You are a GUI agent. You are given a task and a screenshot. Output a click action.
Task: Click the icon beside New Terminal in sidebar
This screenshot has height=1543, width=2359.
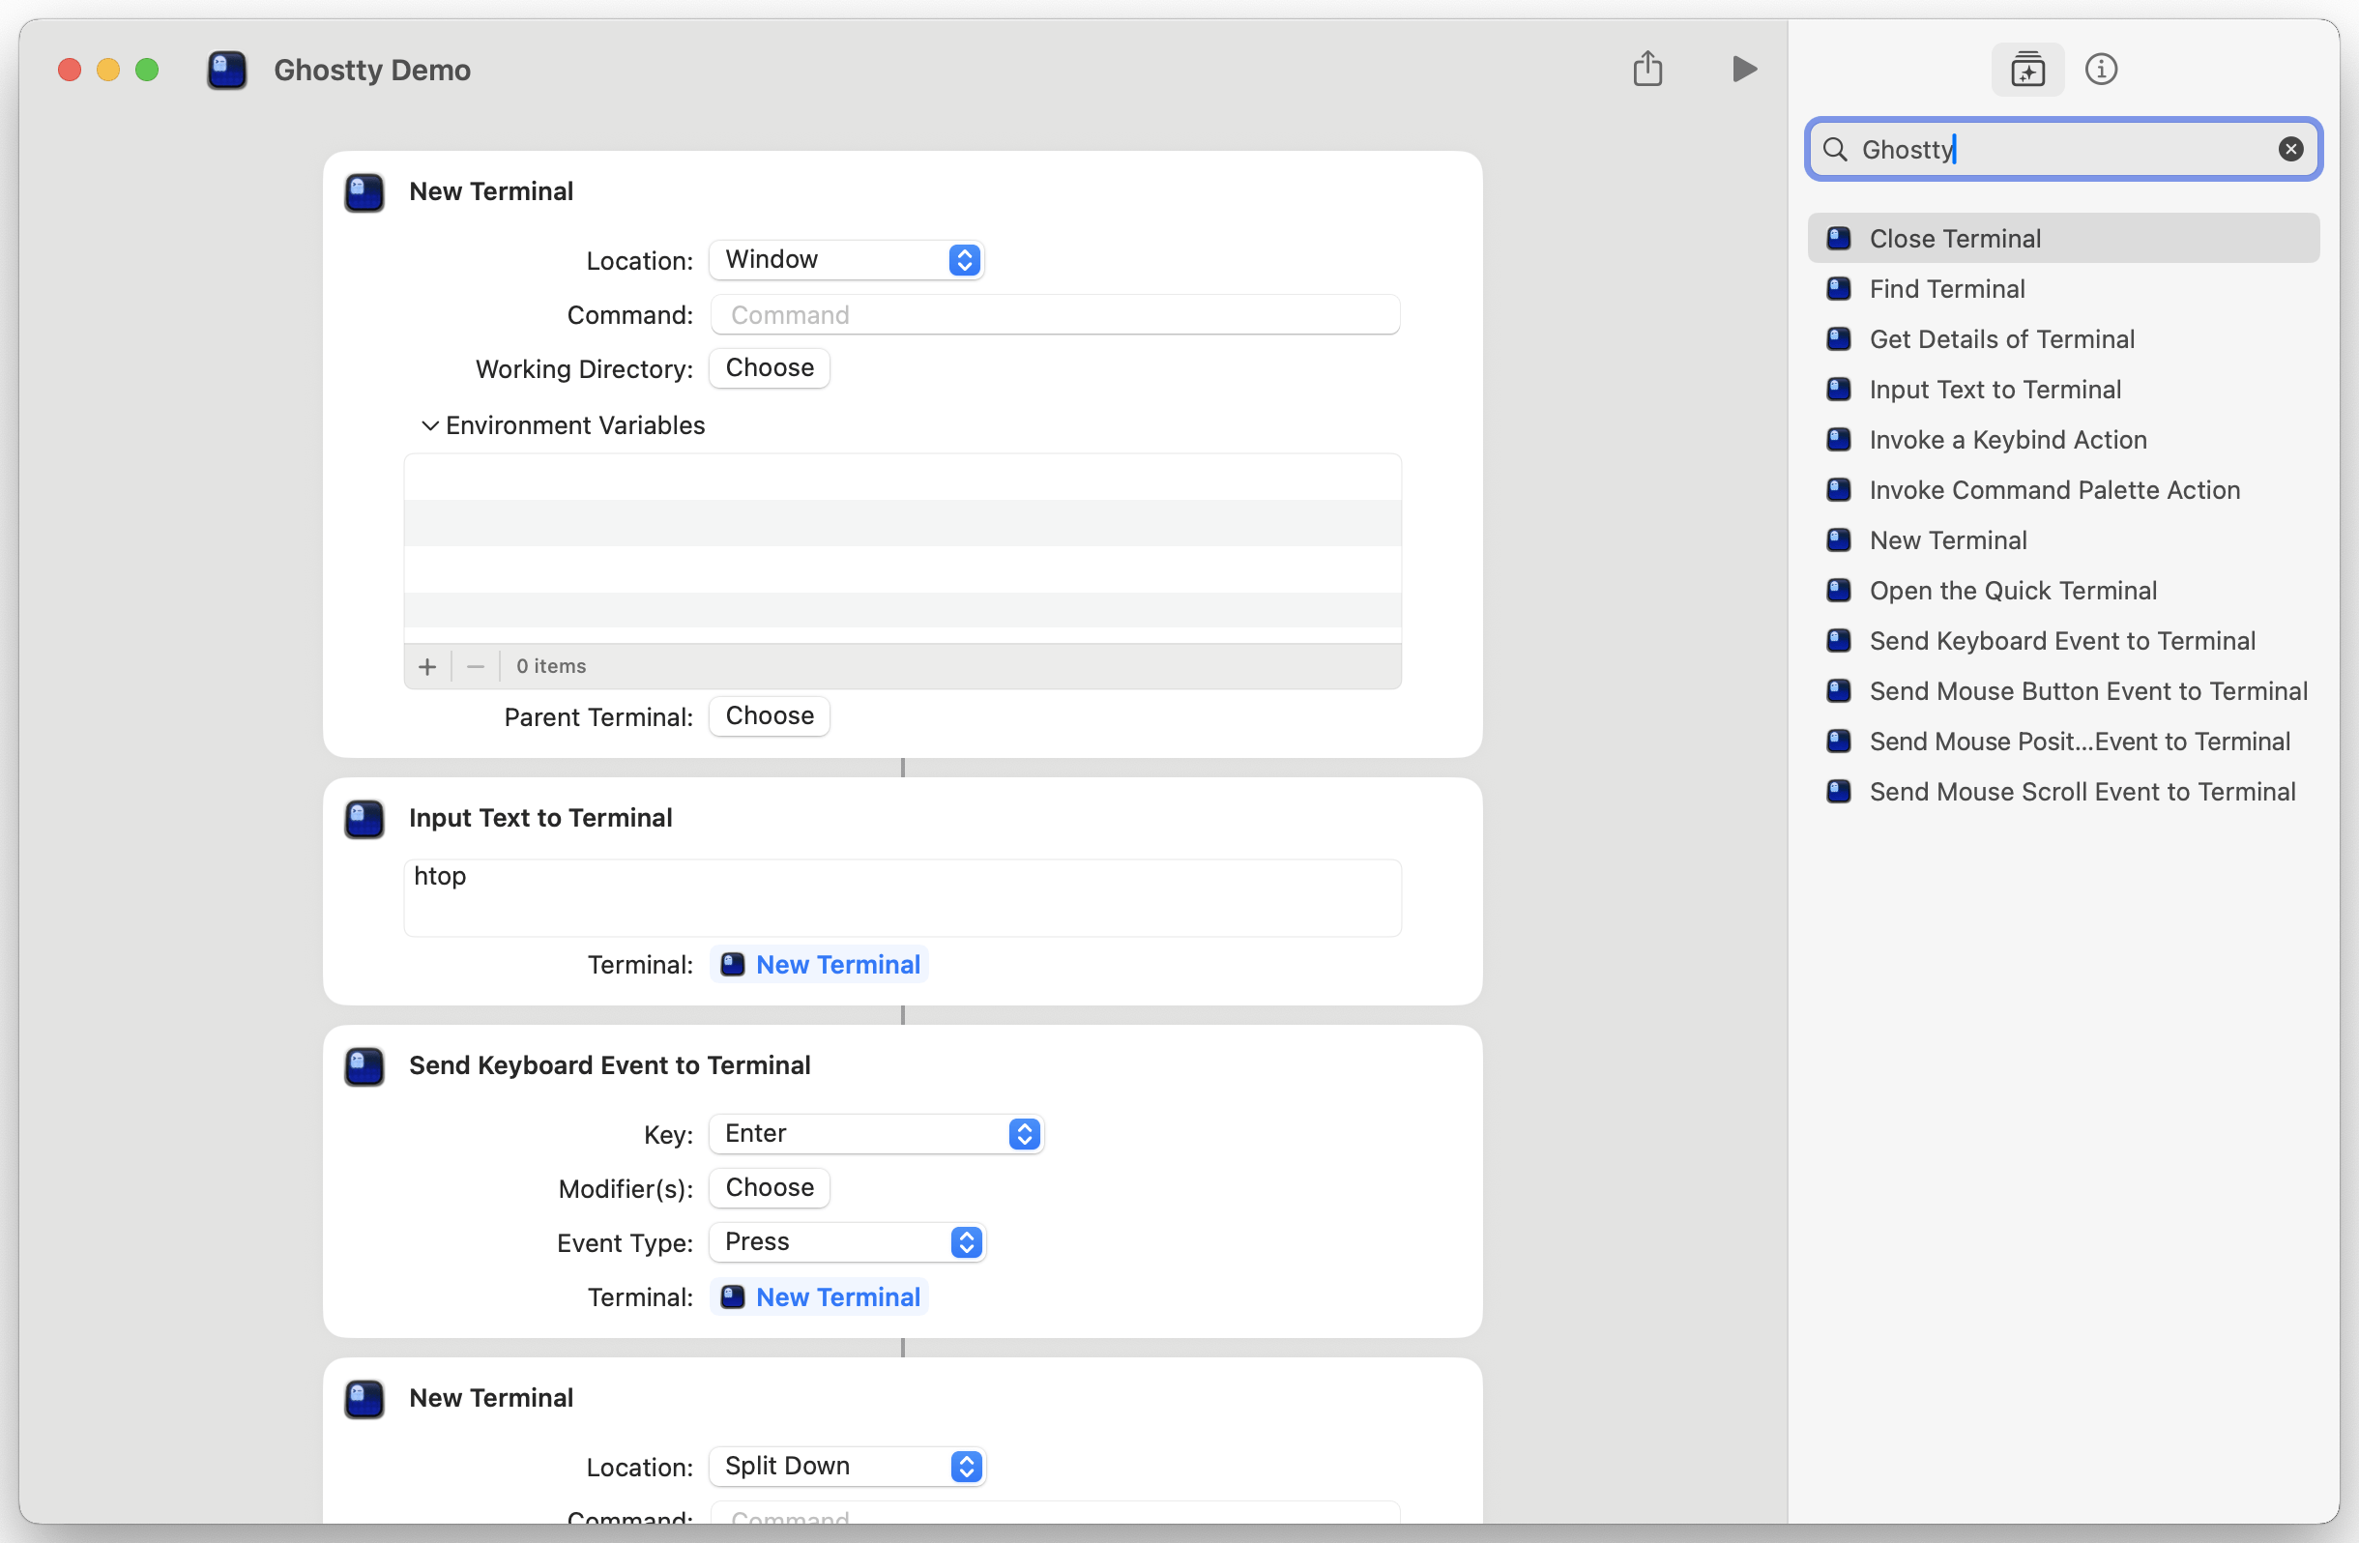1838,540
